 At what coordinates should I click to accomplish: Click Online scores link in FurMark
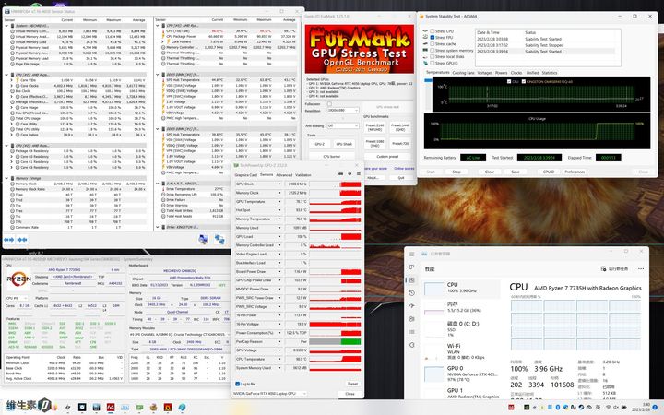pyautogui.click(x=404, y=169)
